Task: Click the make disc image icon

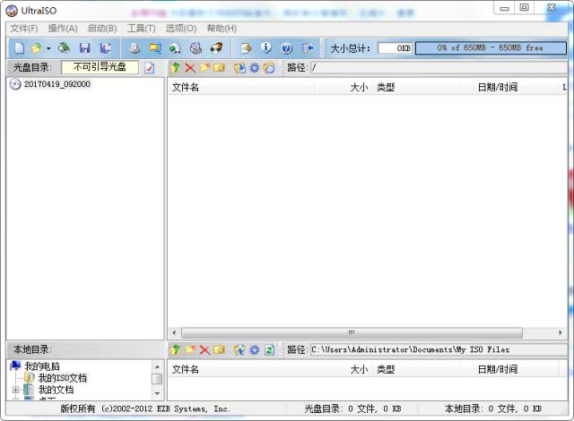Action: pos(135,47)
